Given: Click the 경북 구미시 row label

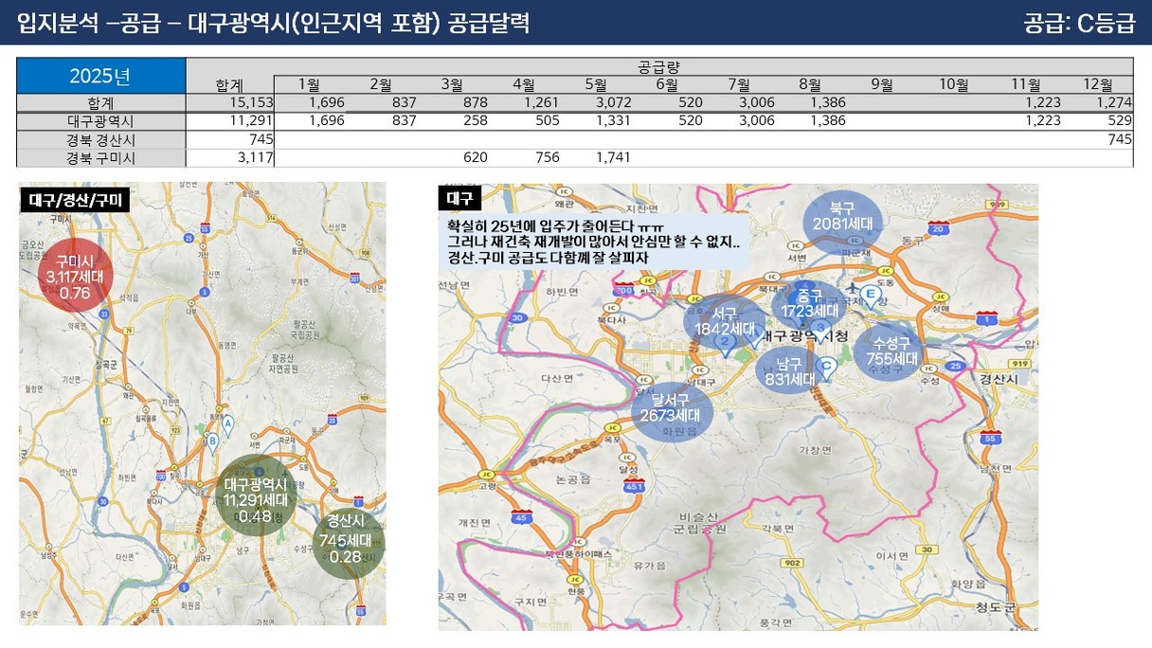Looking at the screenshot, I should tap(100, 157).
